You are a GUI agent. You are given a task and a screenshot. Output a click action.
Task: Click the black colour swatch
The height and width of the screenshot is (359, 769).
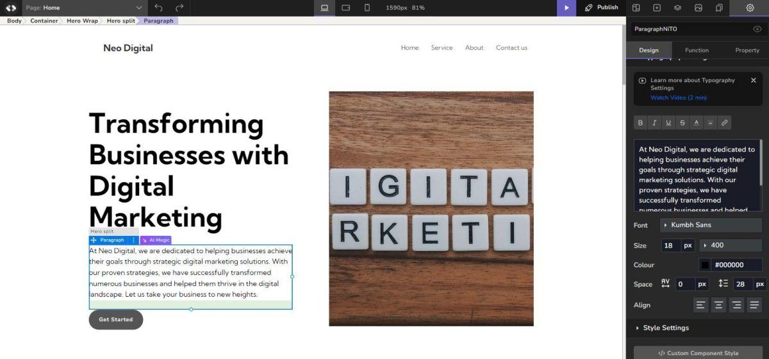pyautogui.click(x=706, y=265)
